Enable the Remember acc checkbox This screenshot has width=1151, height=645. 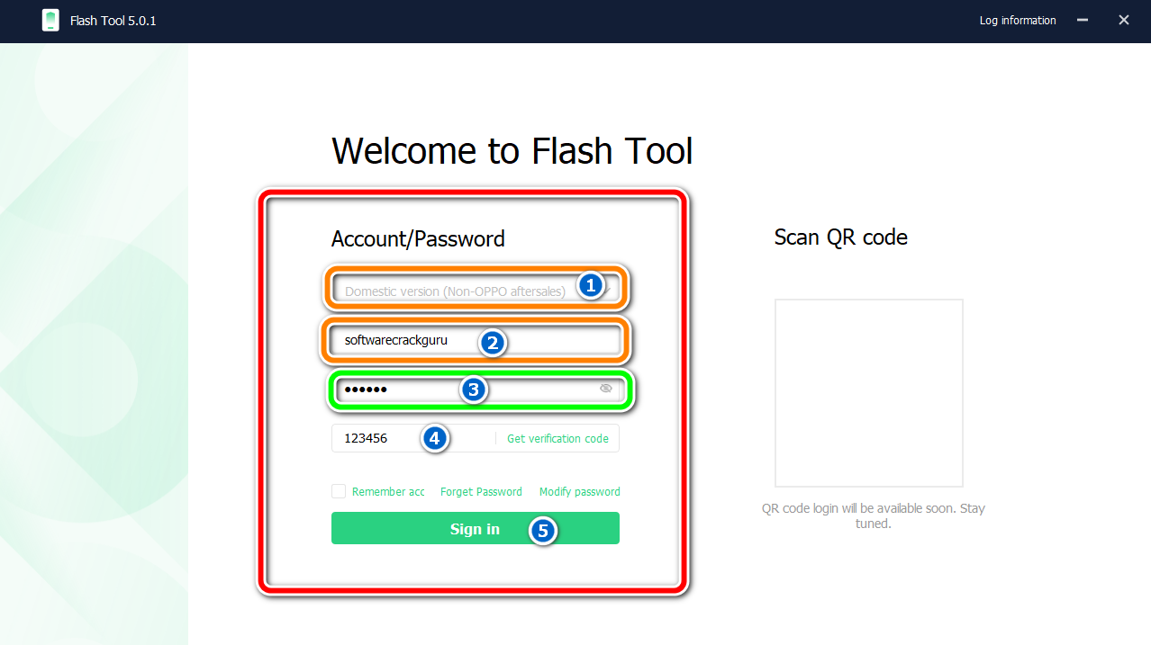[x=339, y=491]
